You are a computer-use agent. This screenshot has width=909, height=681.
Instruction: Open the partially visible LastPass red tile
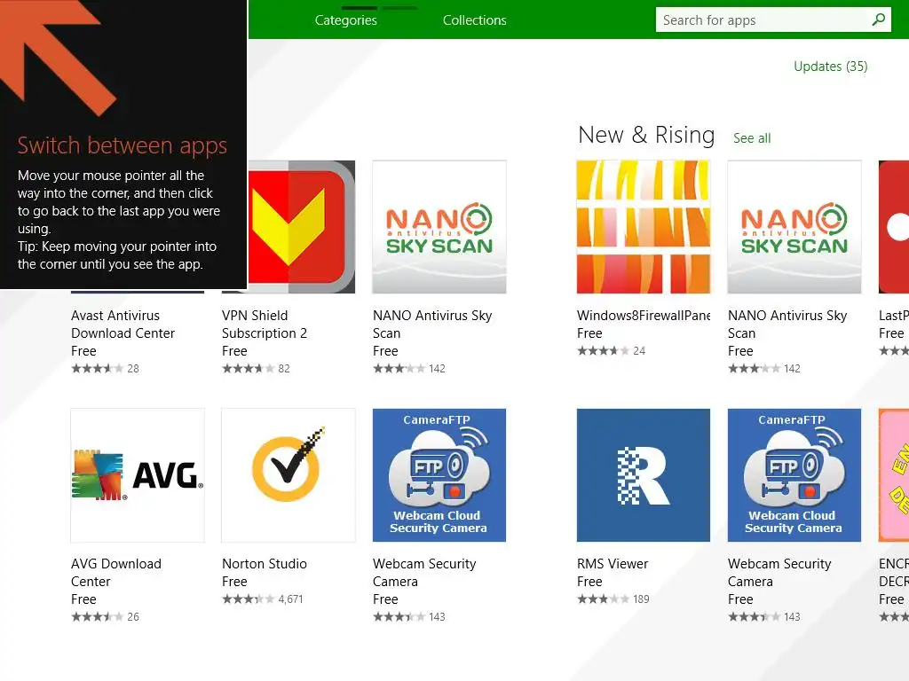coord(894,227)
